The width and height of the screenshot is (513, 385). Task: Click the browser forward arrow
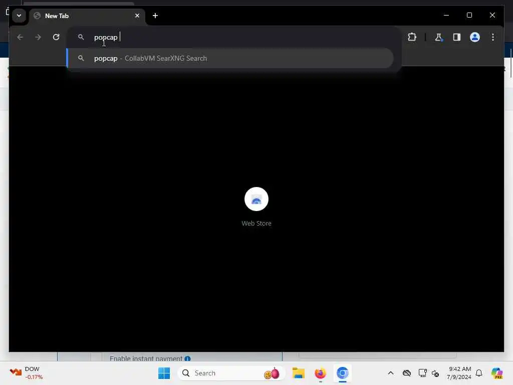coord(38,37)
